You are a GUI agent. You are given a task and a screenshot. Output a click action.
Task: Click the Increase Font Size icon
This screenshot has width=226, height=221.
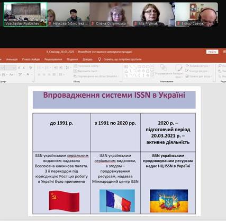tap(19, 67)
